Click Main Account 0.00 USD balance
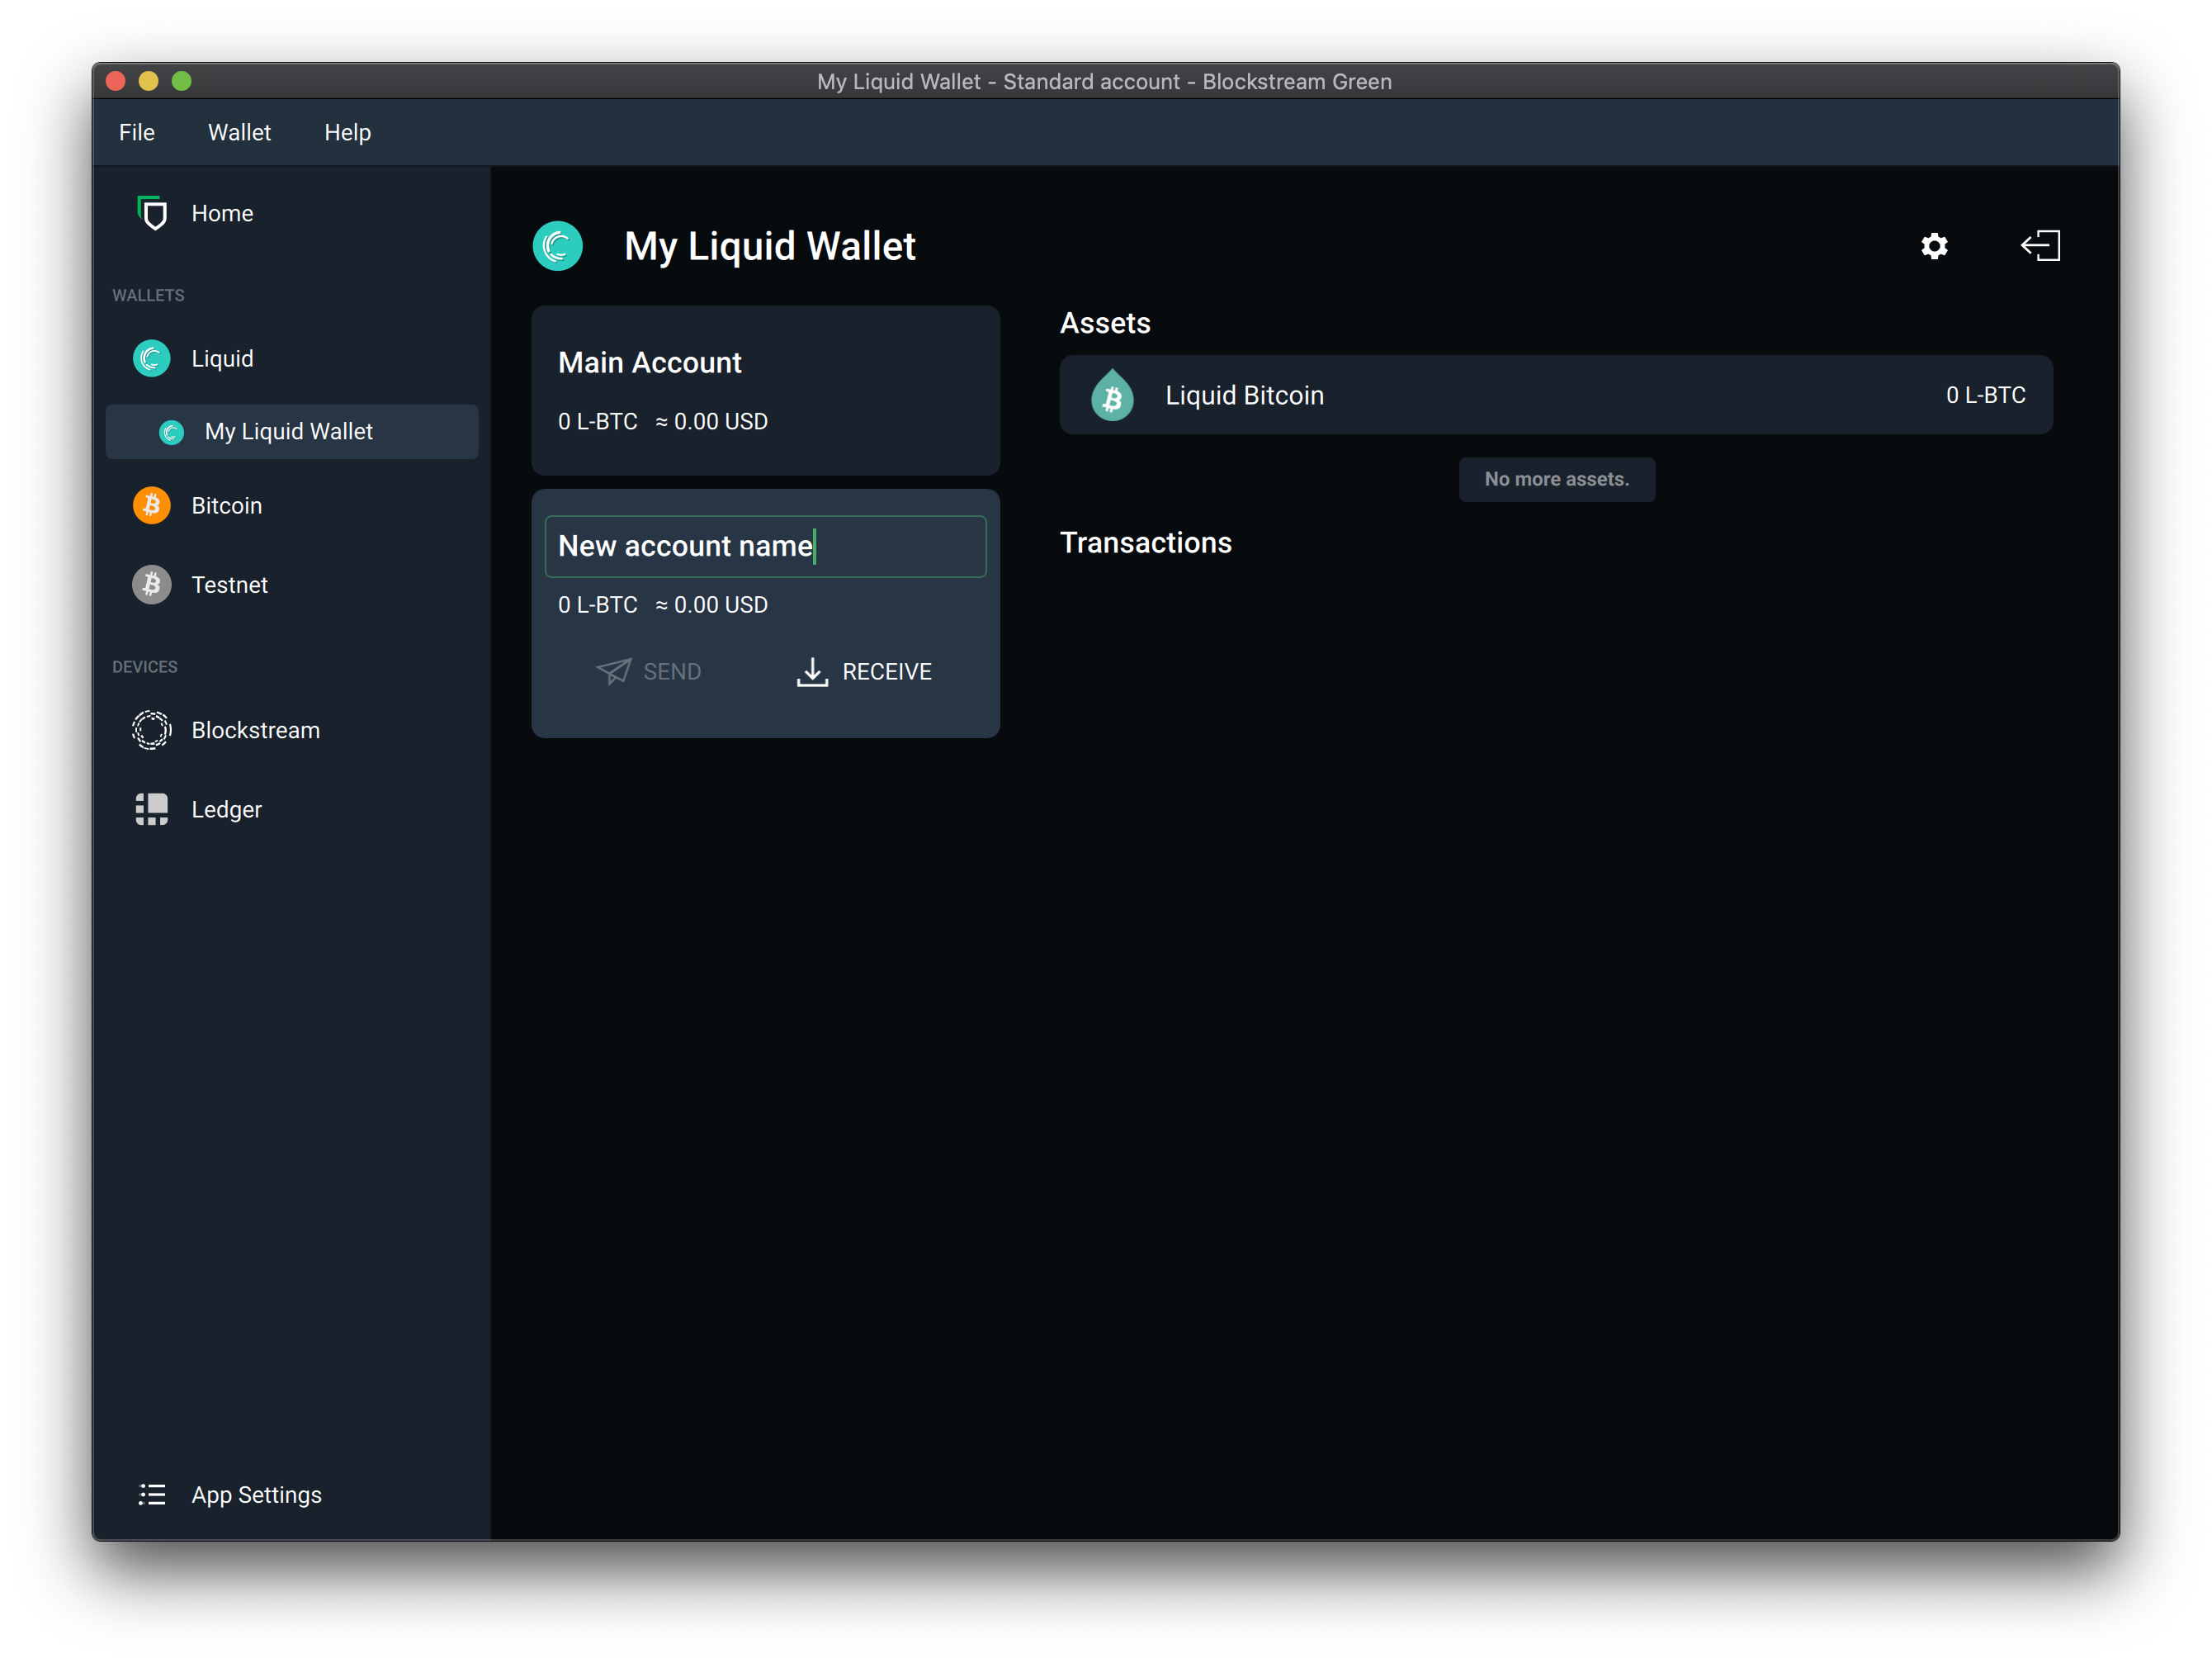 click(712, 421)
